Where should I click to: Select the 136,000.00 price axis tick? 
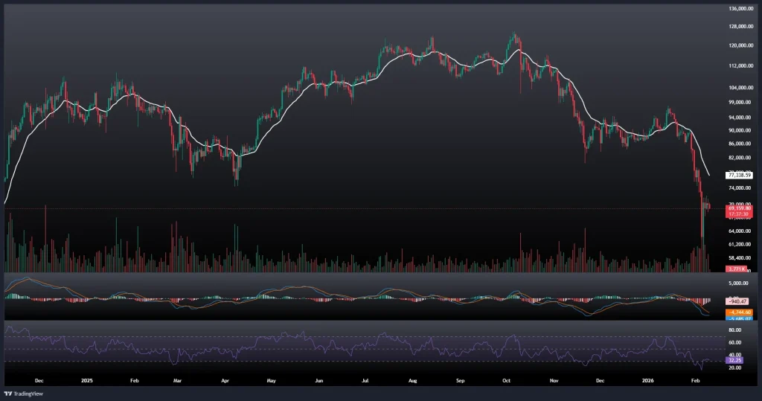coord(741,9)
